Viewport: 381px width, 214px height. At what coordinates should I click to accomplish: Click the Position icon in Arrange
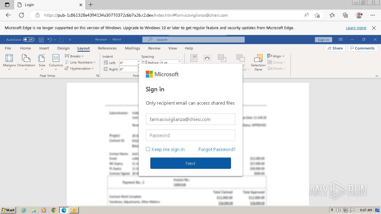[x=194, y=58]
